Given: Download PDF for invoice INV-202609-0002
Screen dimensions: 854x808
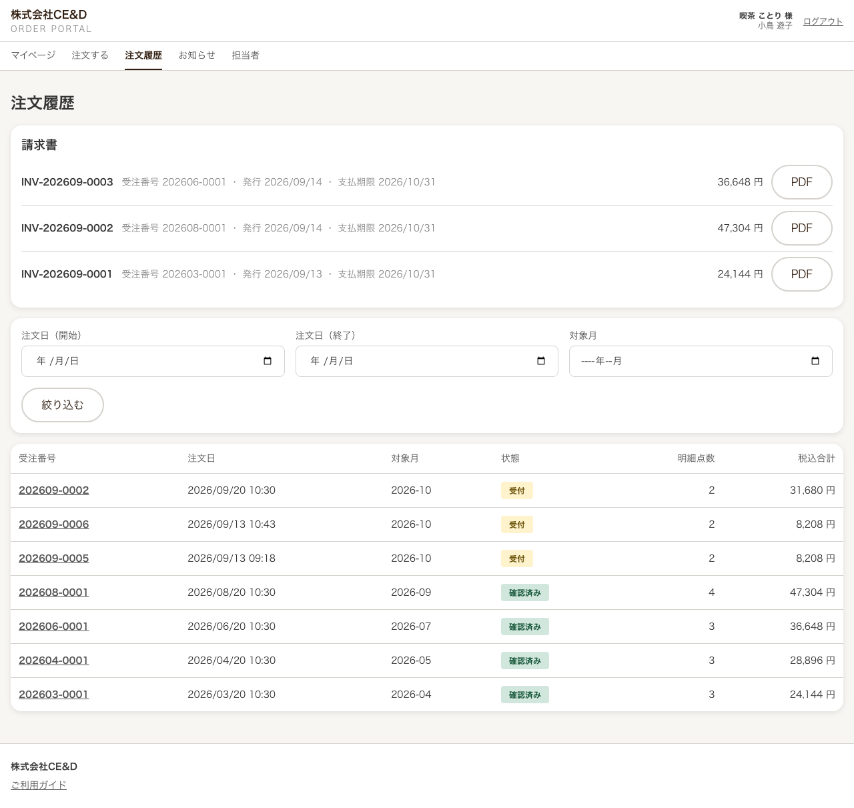Looking at the screenshot, I should pyautogui.click(x=802, y=228).
